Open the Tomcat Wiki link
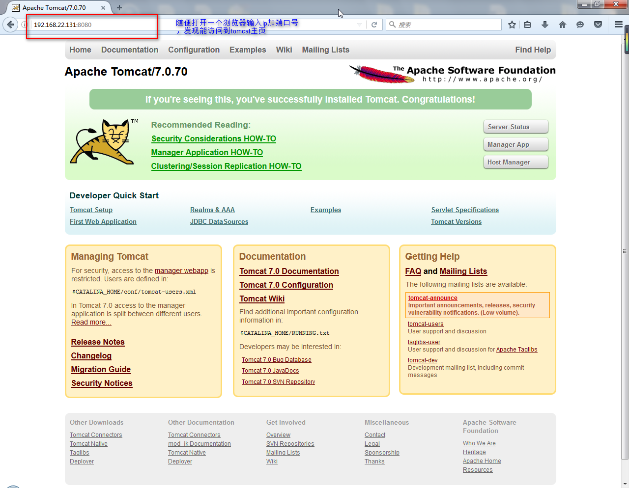This screenshot has width=629, height=488. coord(262,299)
